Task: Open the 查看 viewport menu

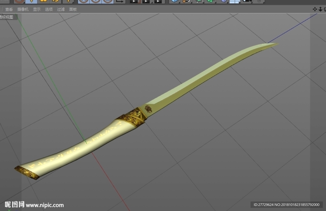Action: 9,9
